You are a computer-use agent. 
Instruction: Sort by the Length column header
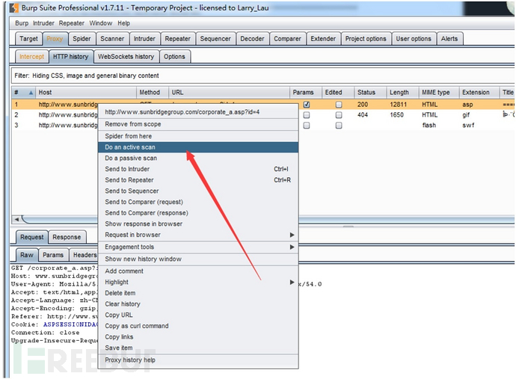402,93
